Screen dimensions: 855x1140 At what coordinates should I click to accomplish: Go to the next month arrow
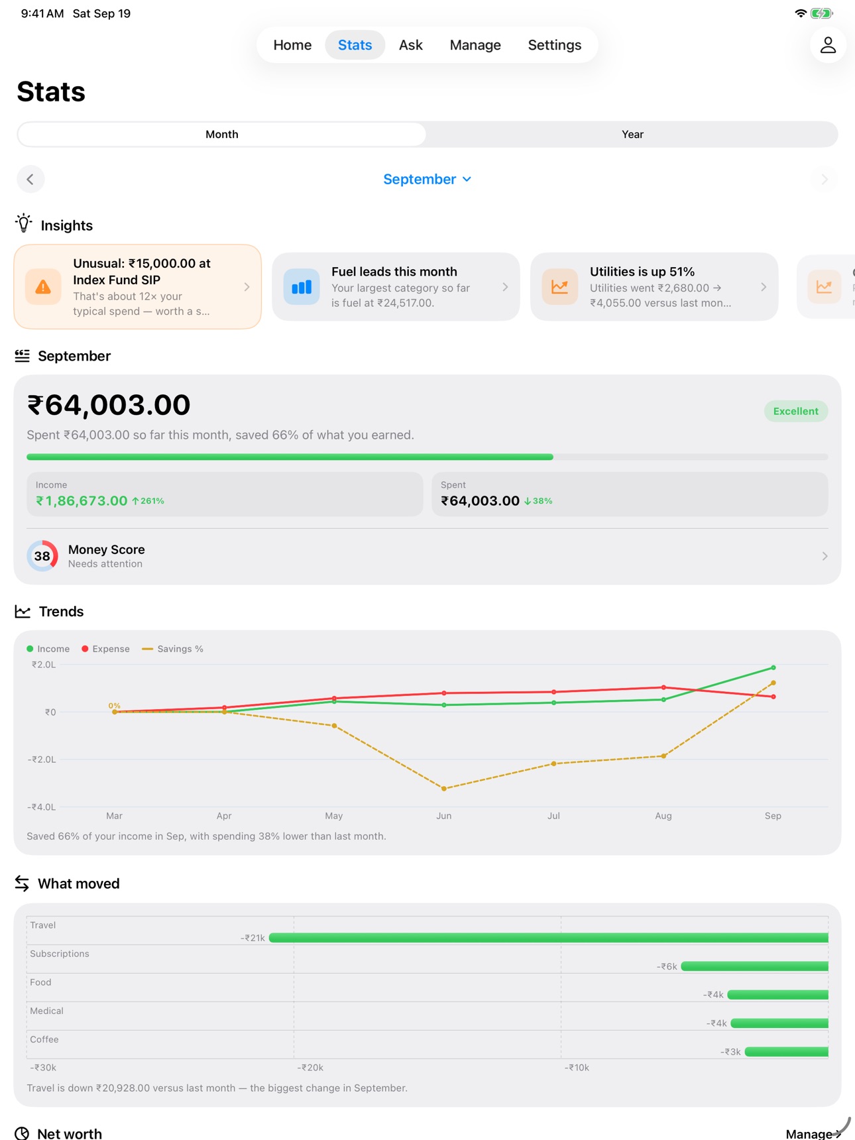click(825, 179)
